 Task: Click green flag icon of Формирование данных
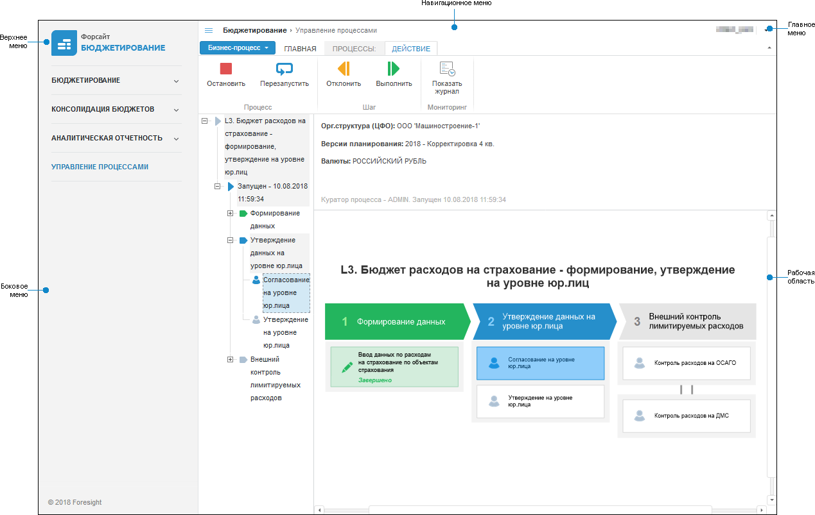tap(243, 213)
